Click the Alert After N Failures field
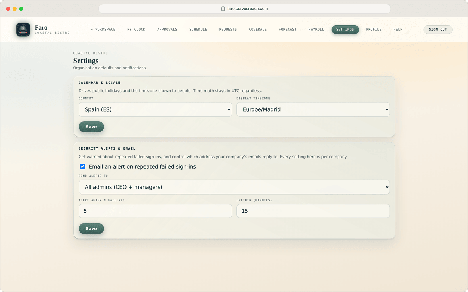The height and width of the screenshot is (292, 468). point(155,211)
